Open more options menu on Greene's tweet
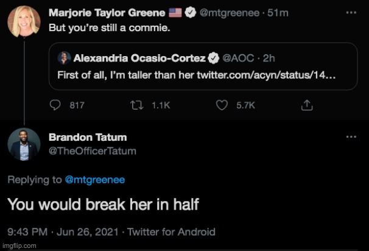369x251 pixels. point(350,12)
